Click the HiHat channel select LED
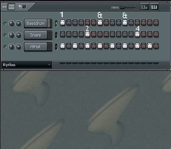The width and height of the screenshot is (171, 149). click(x=56, y=47)
